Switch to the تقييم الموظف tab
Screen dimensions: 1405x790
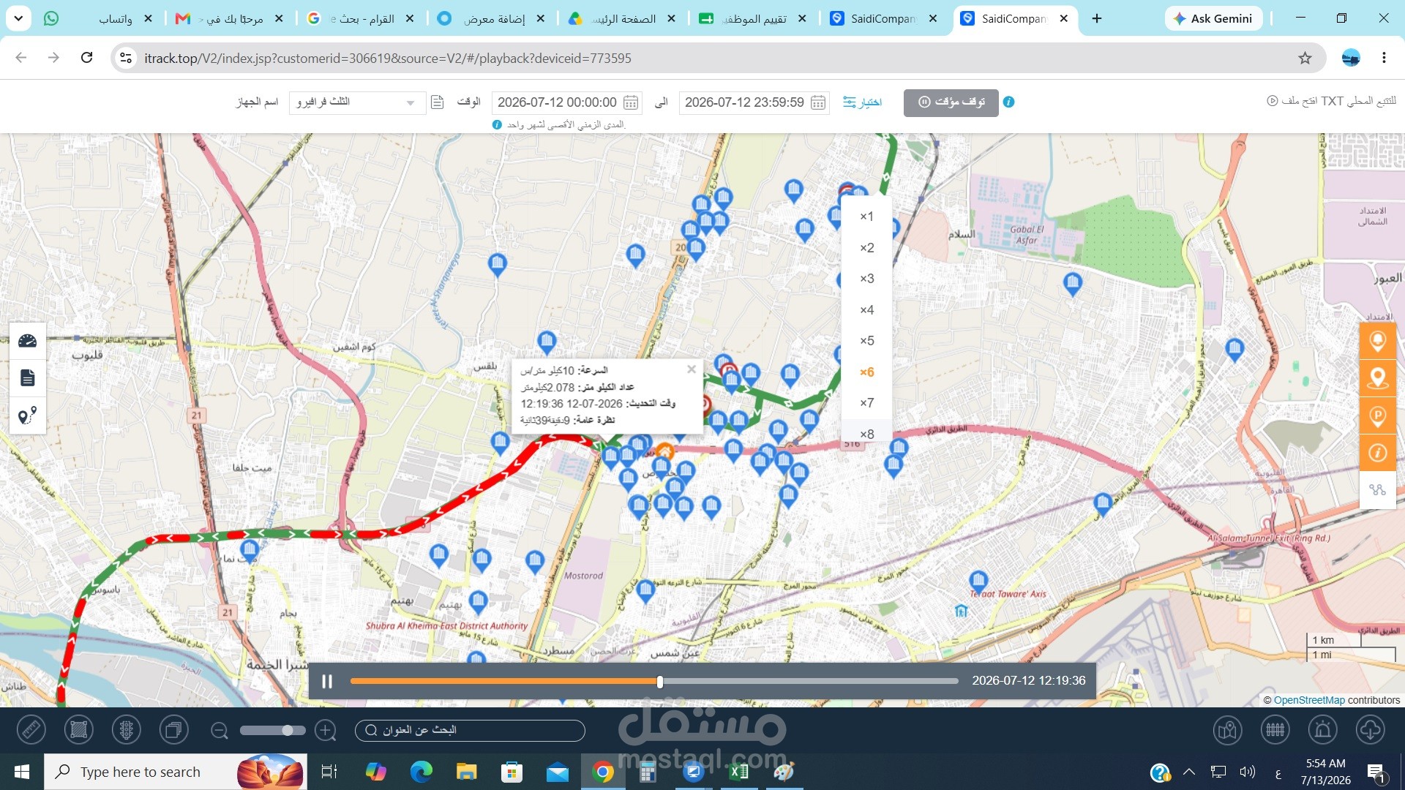tap(752, 18)
